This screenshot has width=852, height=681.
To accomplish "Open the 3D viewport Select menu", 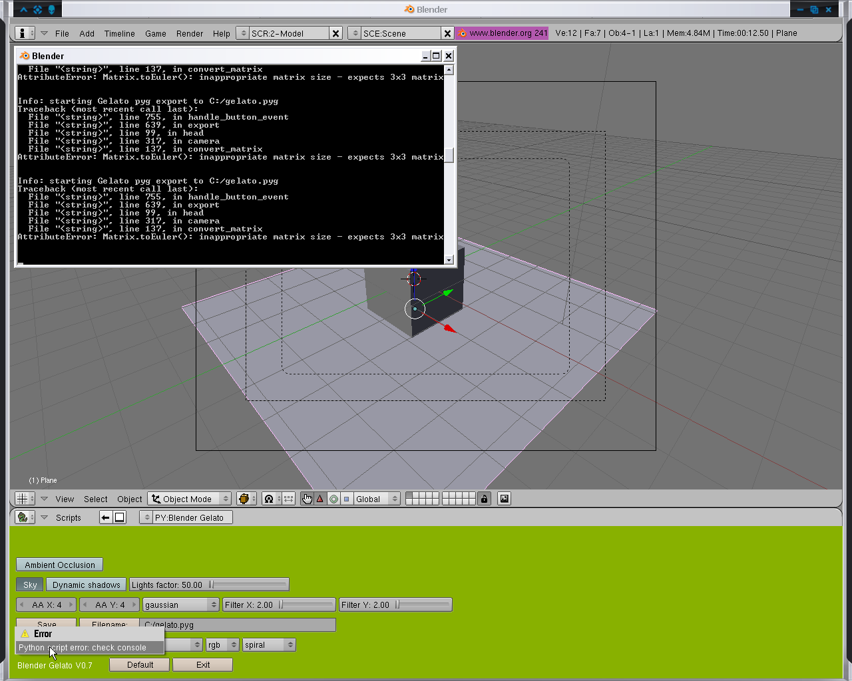I will coord(95,499).
